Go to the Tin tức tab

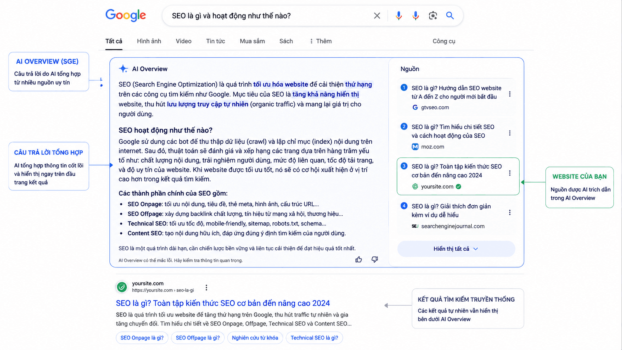point(215,41)
